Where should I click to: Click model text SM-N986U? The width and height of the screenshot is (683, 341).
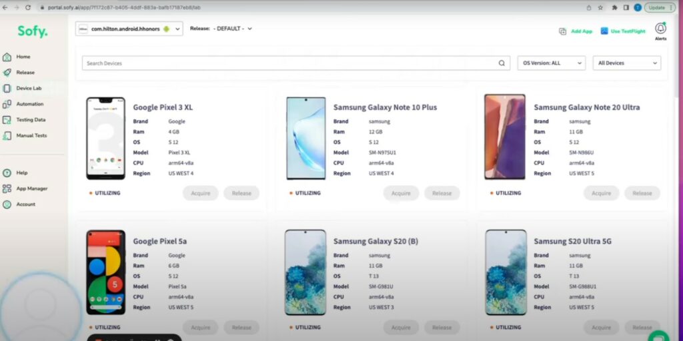pos(582,153)
